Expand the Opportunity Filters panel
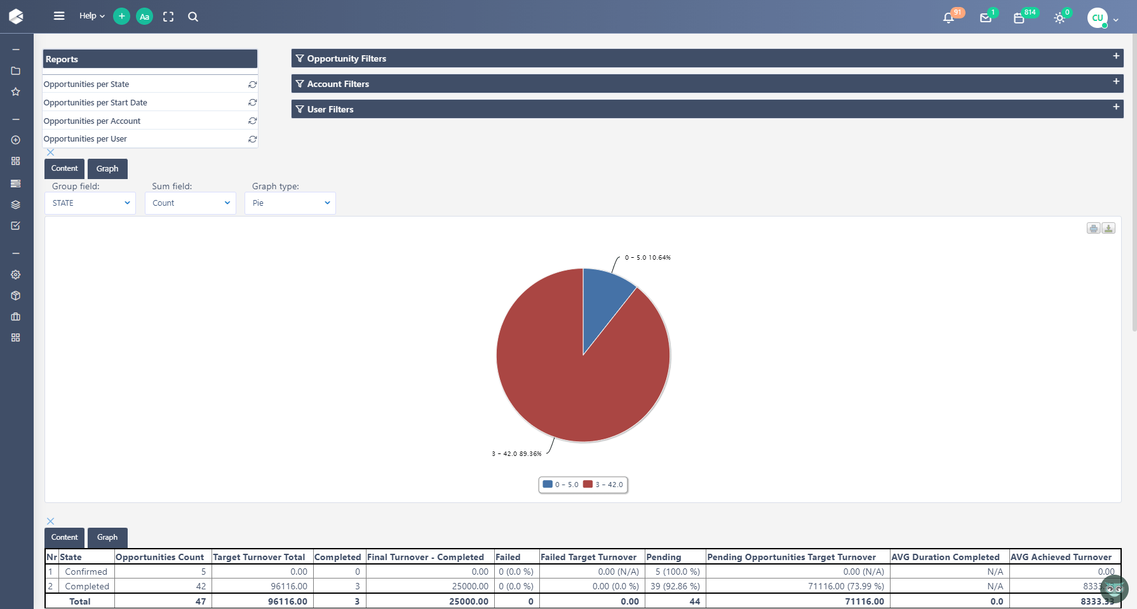The width and height of the screenshot is (1137, 609). [x=1116, y=57]
